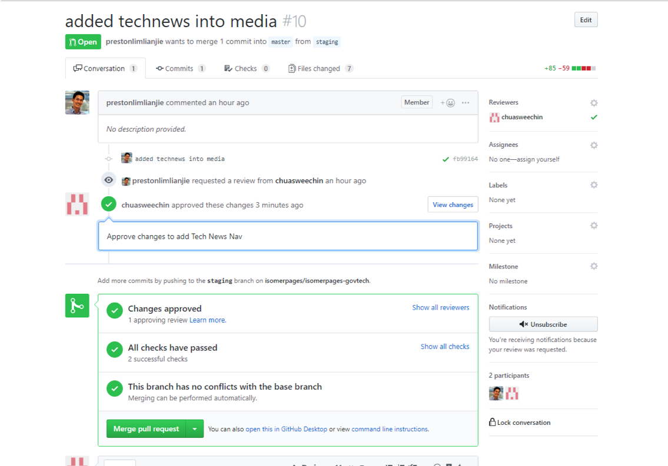The image size is (668, 466).
Task: Click the Changes approved check icon
Action: pyautogui.click(x=115, y=310)
